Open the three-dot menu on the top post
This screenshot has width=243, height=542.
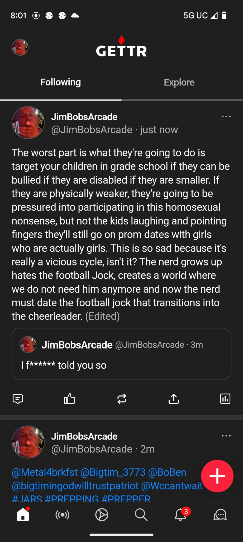point(226,116)
